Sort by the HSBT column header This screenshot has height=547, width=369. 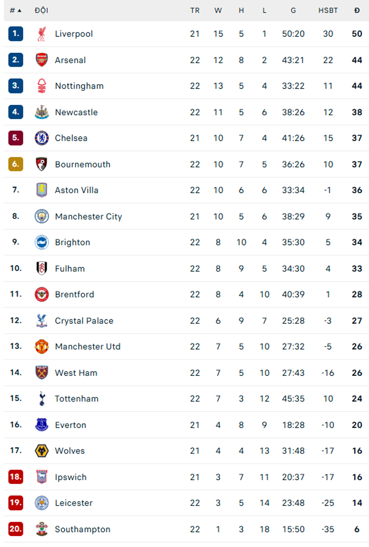click(328, 10)
